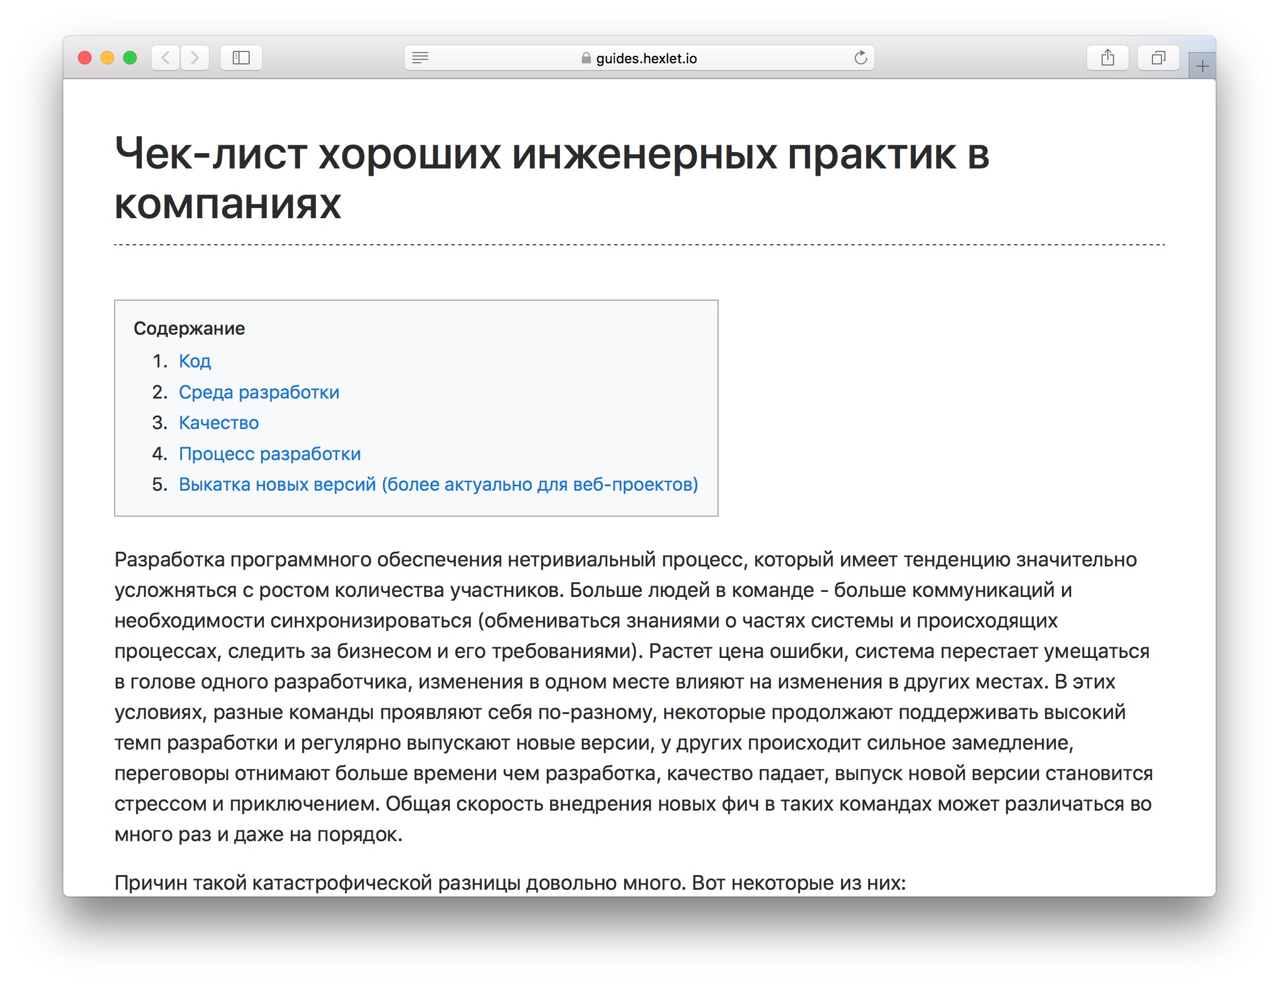Click the line 'Причин такой катастрофической разницы'

tap(510, 882)
